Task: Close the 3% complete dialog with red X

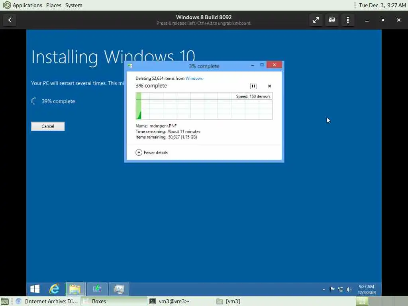Action: click(274, 65)
